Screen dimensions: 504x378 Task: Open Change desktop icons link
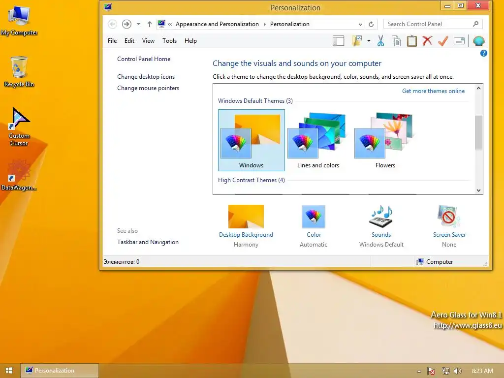[146, 77]
